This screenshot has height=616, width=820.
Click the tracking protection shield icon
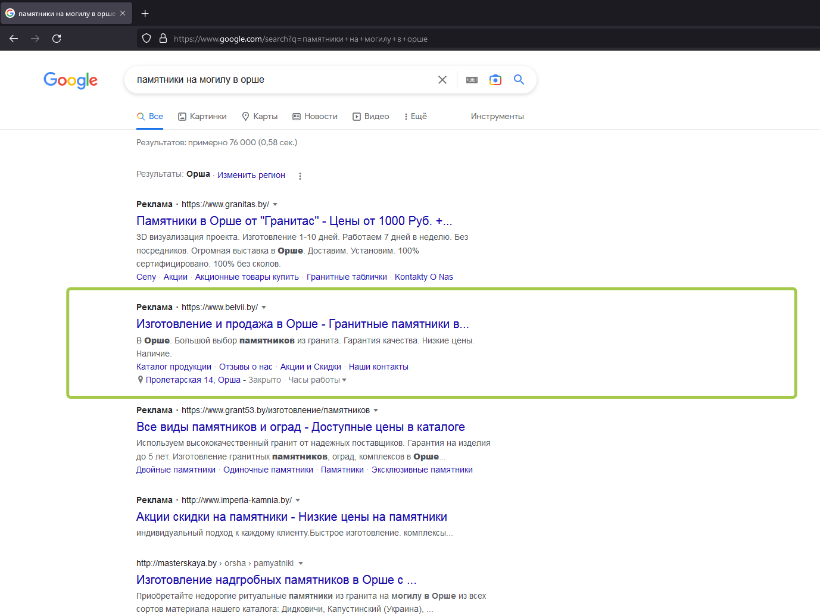[146, 39]
